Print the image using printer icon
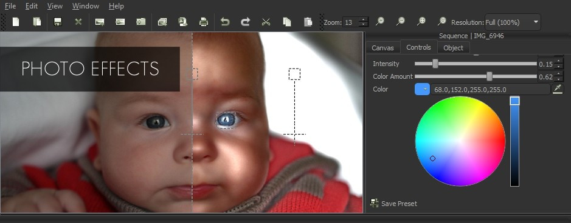Image resolution: width=571 pixels, height=223 pixels. [x=204, y=22]
